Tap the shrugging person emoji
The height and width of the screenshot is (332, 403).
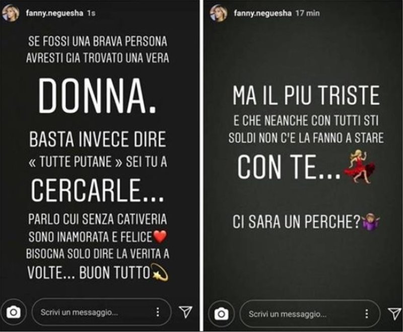(x=371, y=222)
